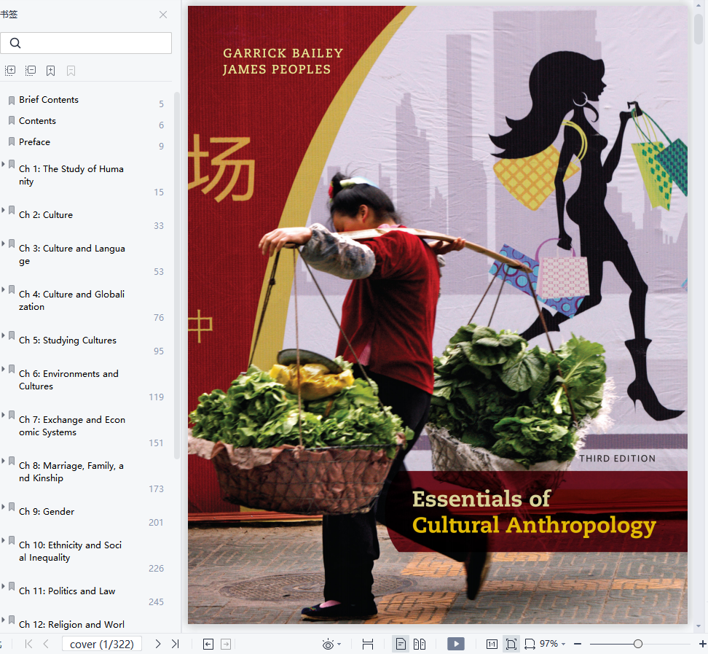This screenshot has width=708, height=654.
Task: Expand the Ch 2: Culture bookmark
Action: 3,210
